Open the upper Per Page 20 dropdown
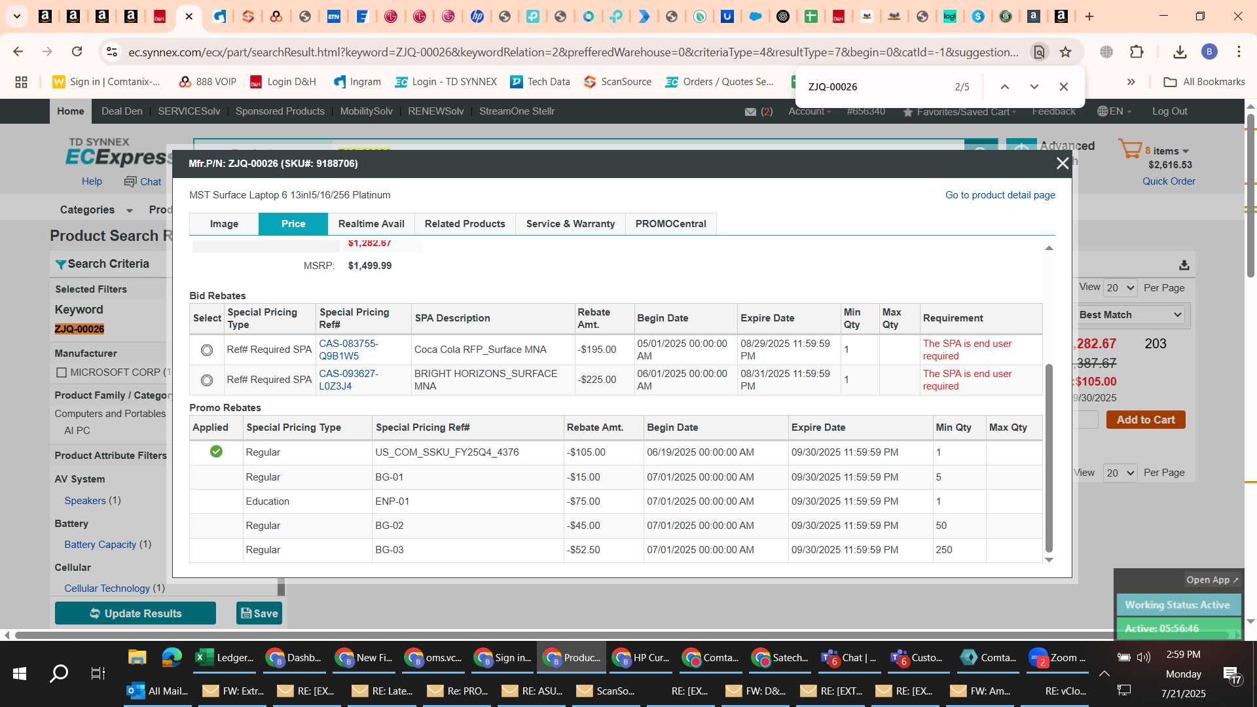 click(1120, 288)
